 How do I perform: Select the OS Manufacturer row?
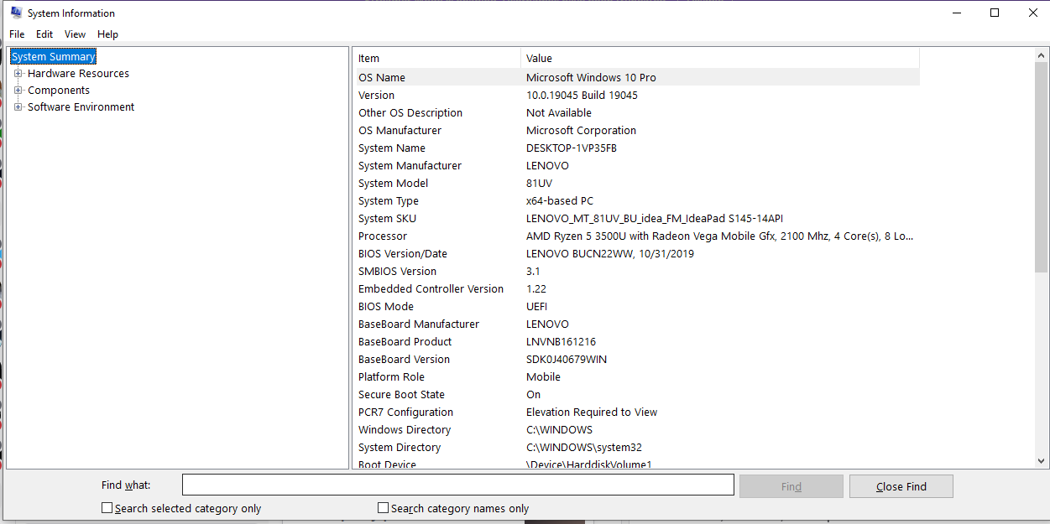click(636, 130)
